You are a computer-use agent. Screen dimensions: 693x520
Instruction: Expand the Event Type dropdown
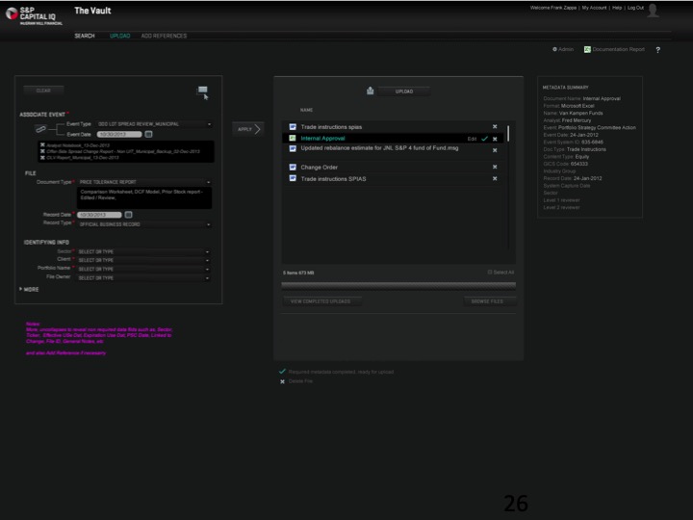(209, 124)
